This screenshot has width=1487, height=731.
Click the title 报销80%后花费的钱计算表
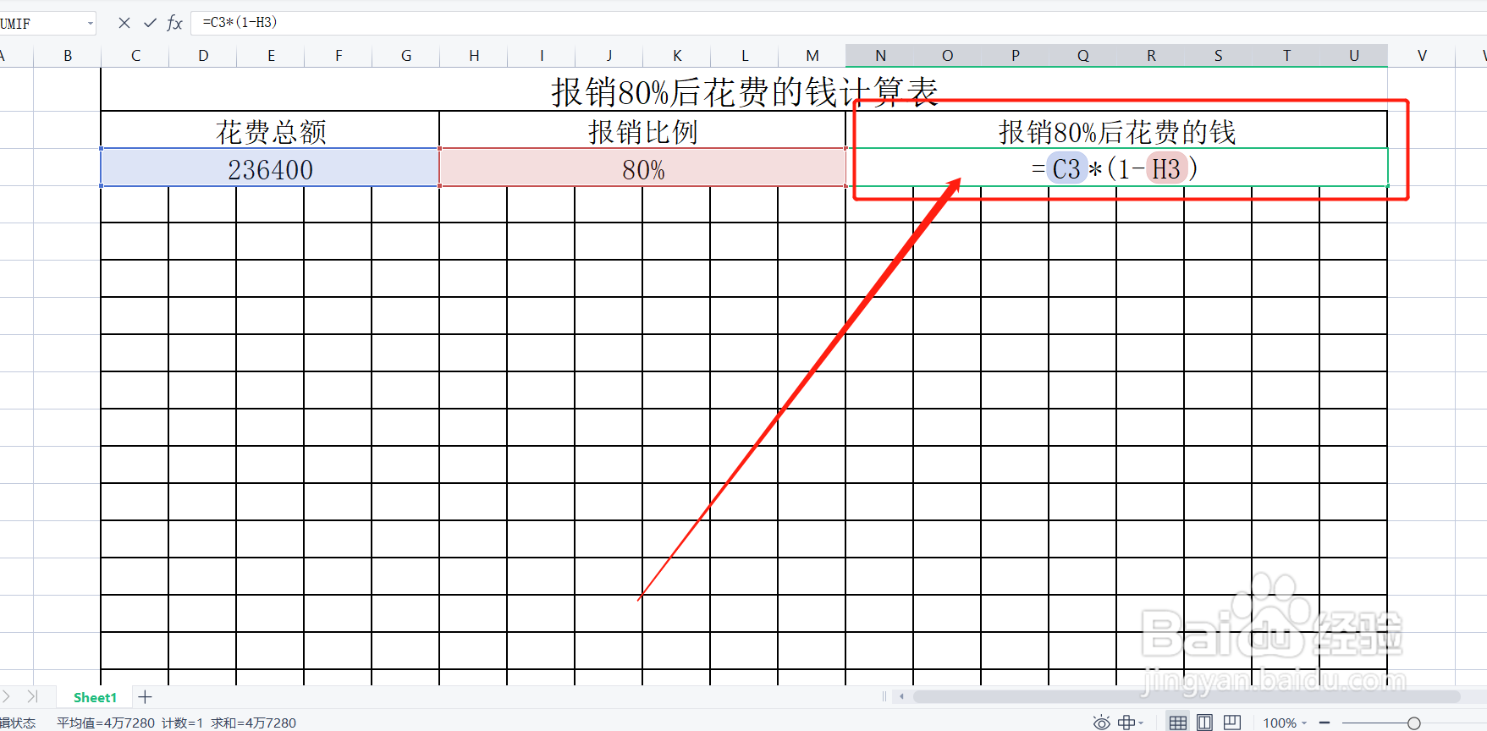745,91
